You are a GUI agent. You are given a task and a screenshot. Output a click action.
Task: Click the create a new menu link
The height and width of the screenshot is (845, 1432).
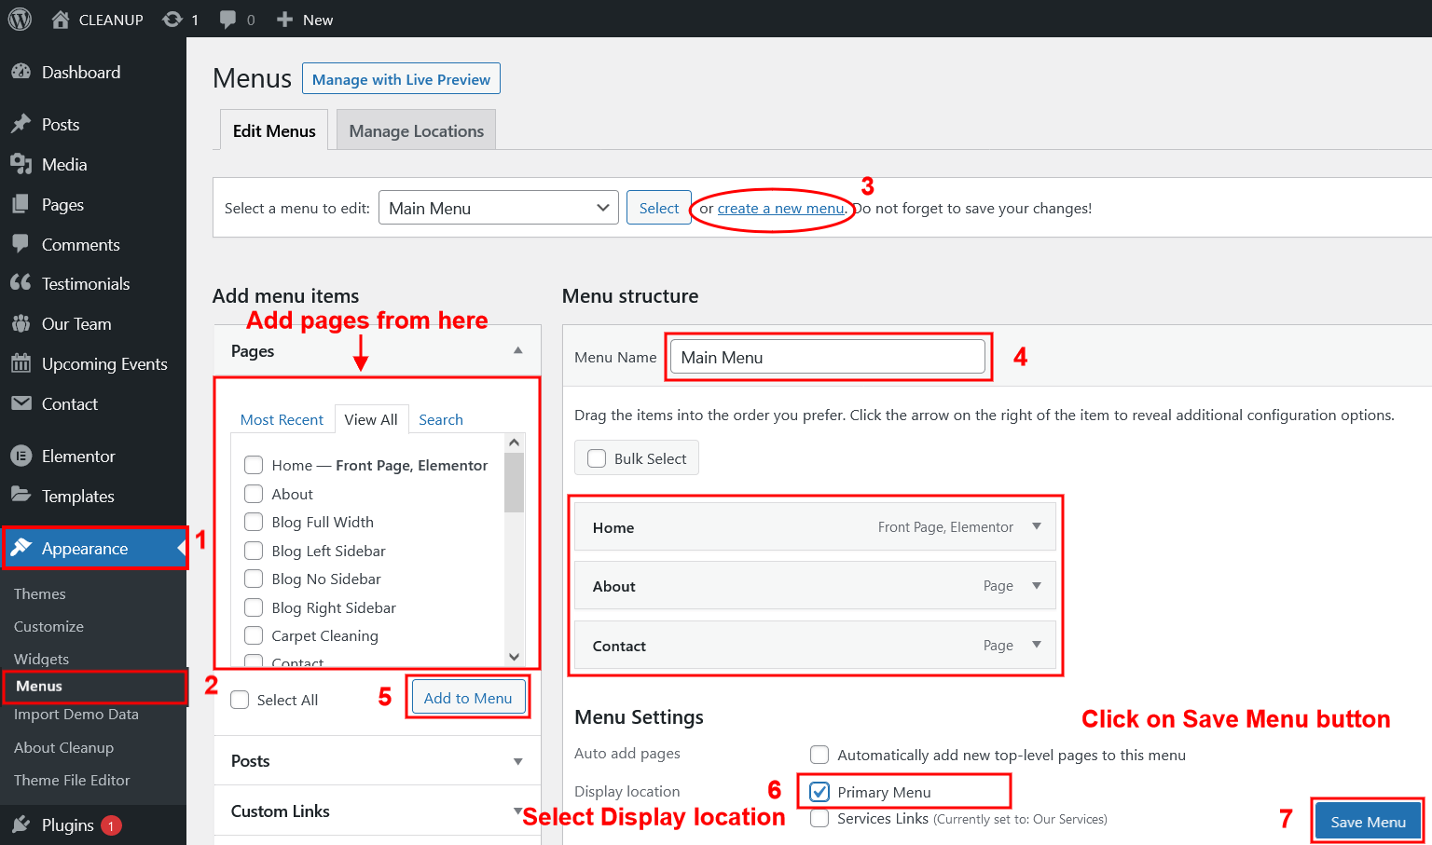point(780,209)
